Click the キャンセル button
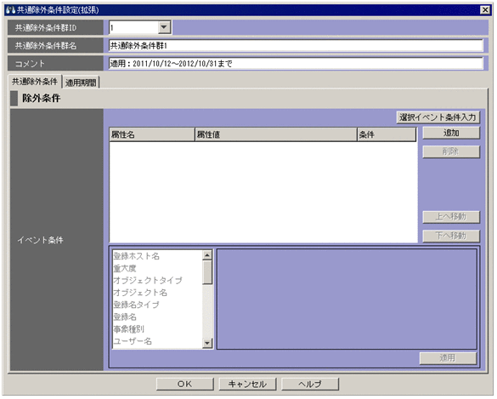497x399 pixels. point(247,384)
